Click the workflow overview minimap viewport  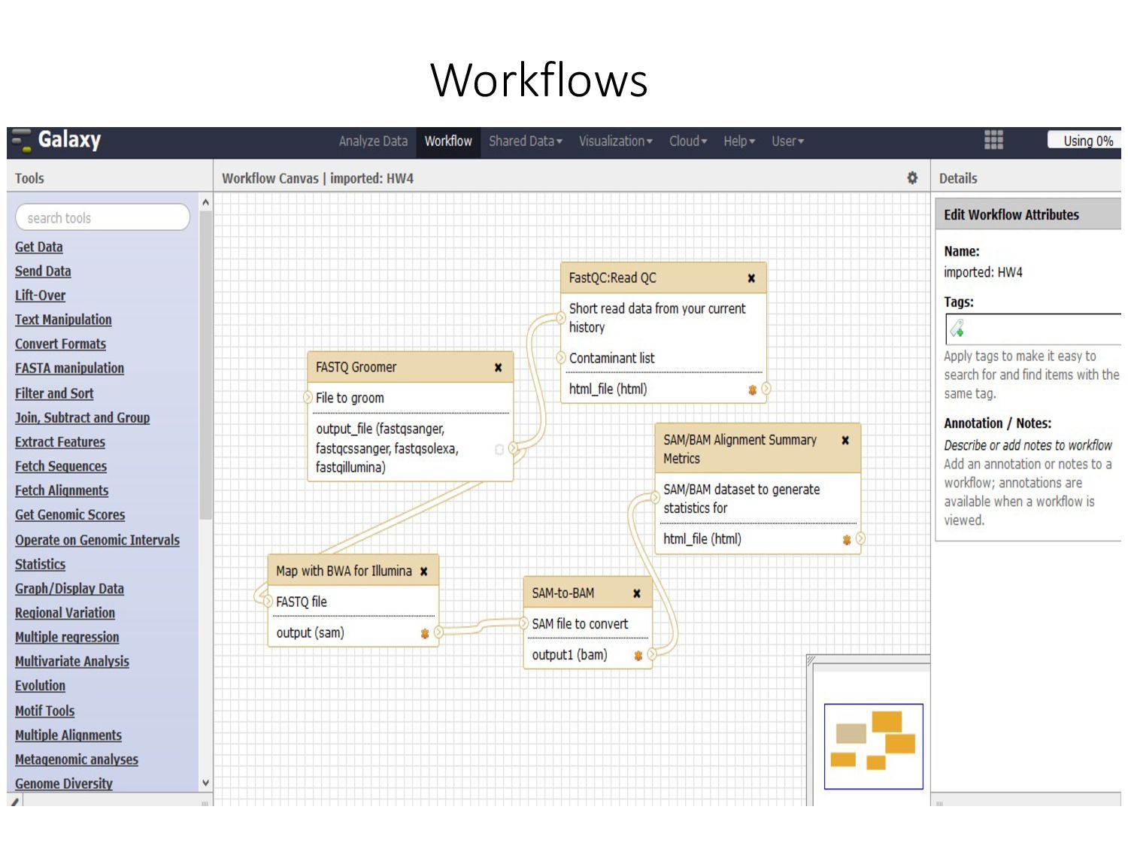[x=873, y=746]
